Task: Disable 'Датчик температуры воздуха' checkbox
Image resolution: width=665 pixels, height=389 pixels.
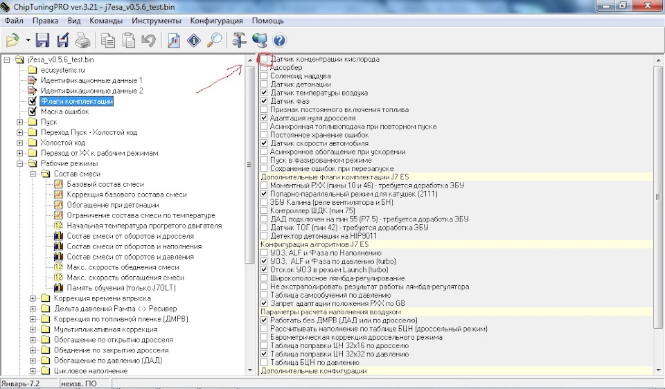Action: click(264, 93)
